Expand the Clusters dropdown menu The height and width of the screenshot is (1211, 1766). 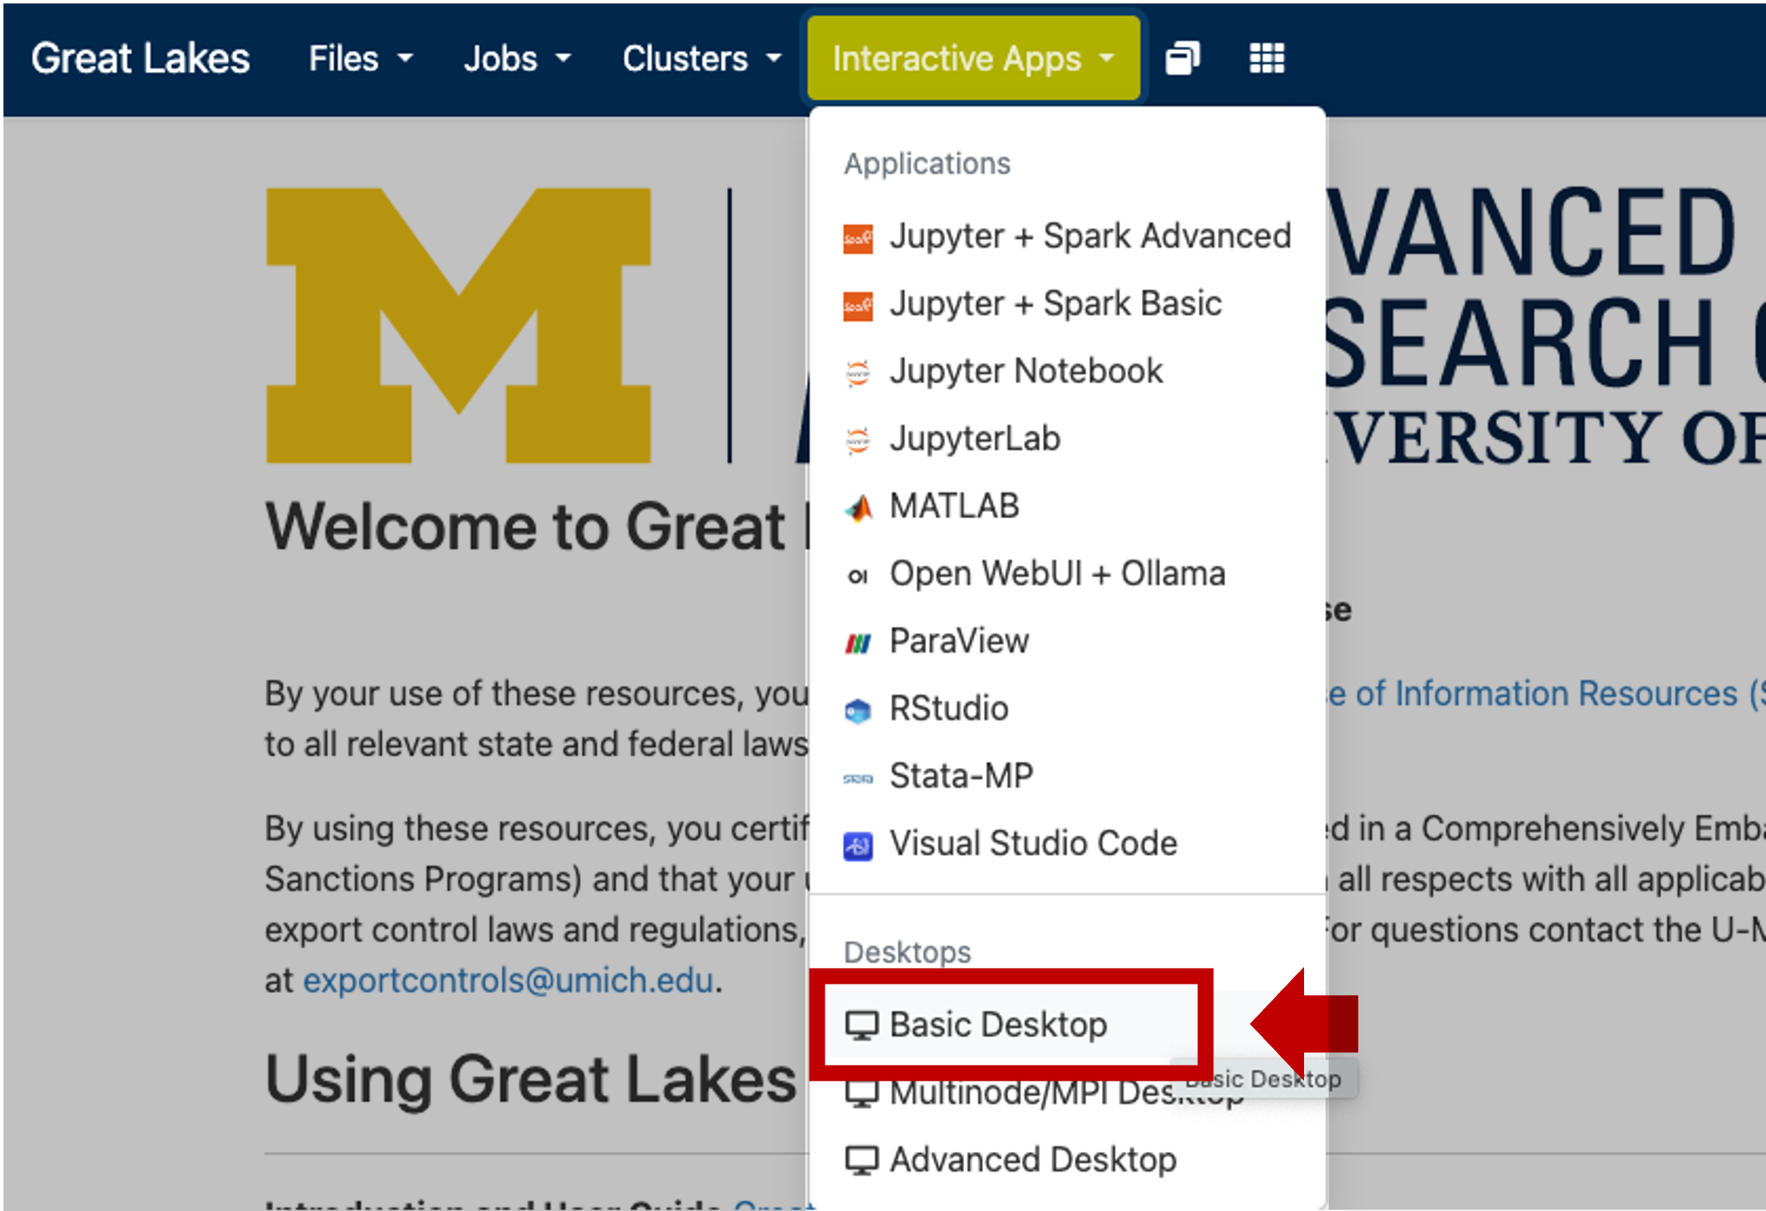point(701,58)
